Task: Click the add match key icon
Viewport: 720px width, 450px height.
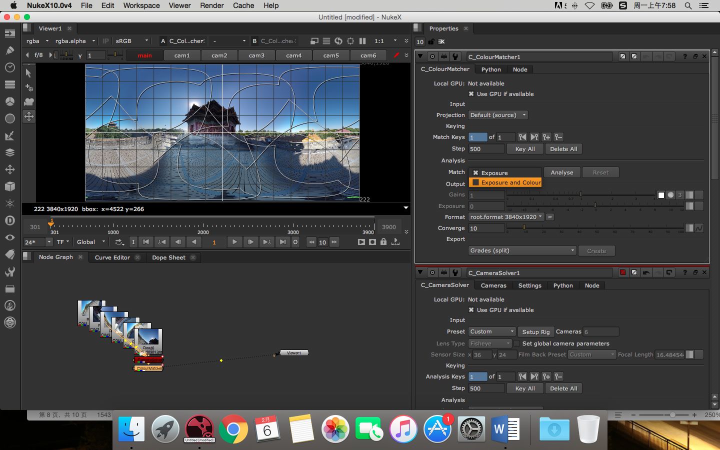Action: [x=546, y=137]
